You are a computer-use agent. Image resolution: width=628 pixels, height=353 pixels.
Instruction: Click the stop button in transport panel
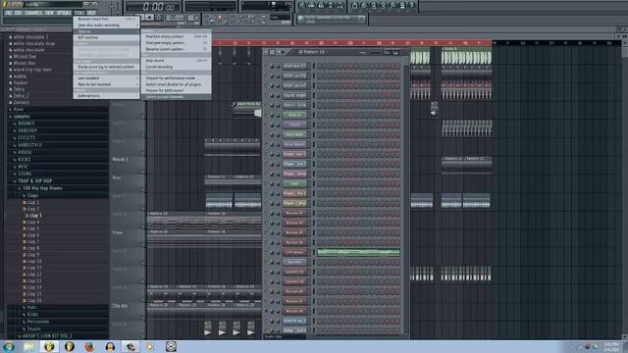[x=149, y=18]
